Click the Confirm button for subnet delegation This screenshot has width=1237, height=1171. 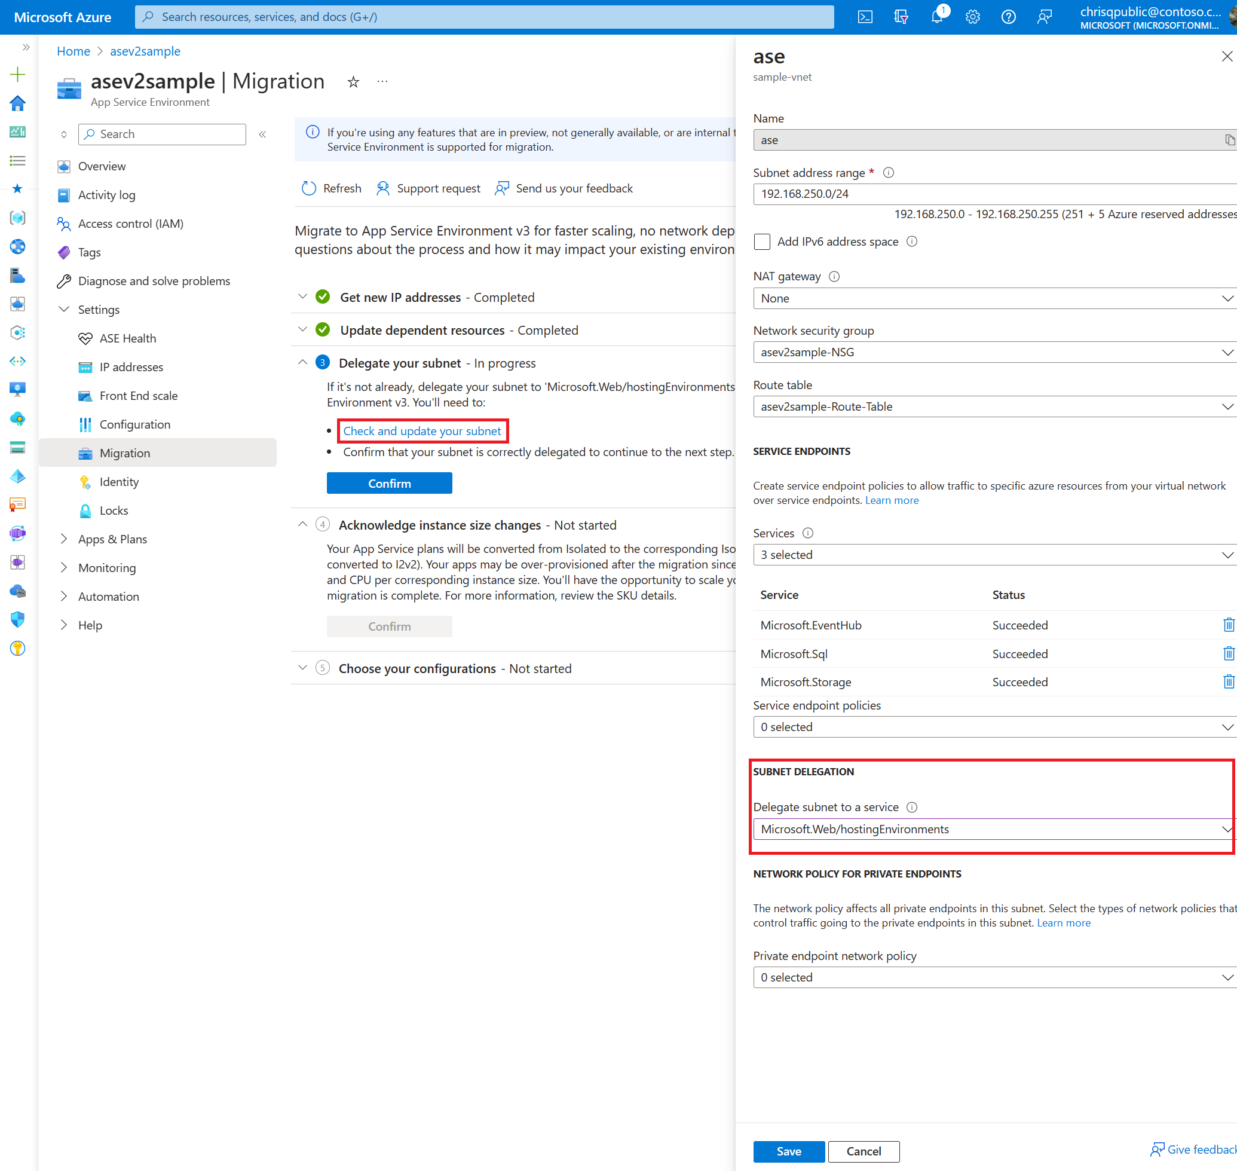click(x=390, y=482)
